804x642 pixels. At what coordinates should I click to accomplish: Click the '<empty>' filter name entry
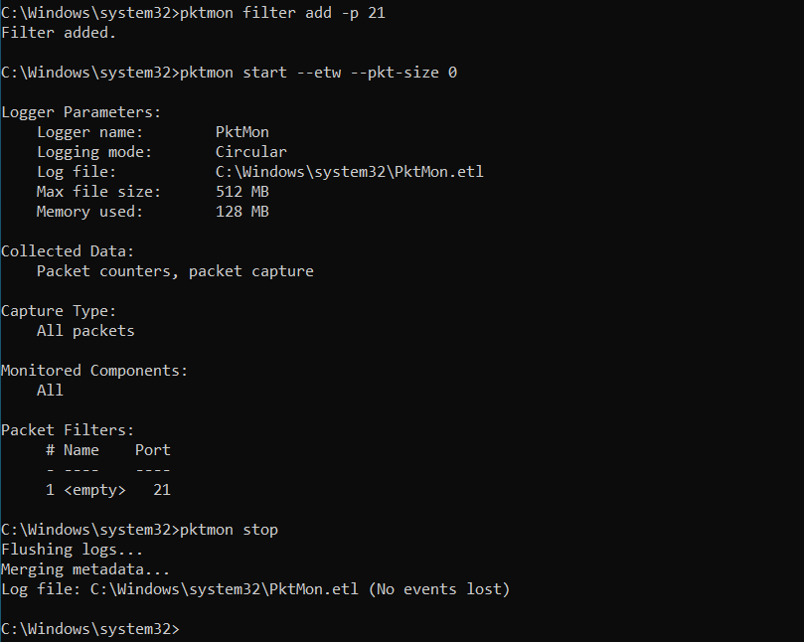94,490
